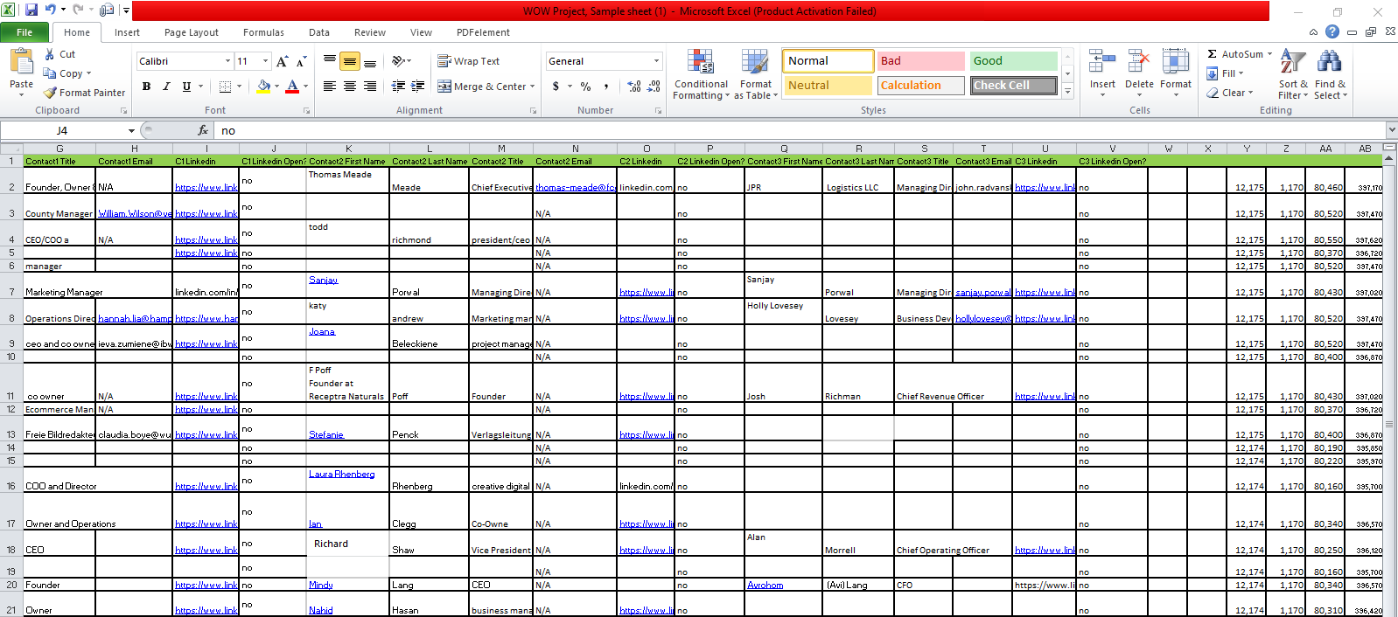Apply the Check Cell style

click(1013, 85)
